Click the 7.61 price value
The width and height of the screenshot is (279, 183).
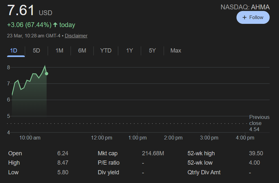coord(21,10)
